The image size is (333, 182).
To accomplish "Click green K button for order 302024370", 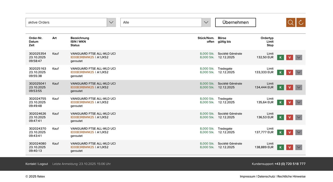I will point(280,132).
